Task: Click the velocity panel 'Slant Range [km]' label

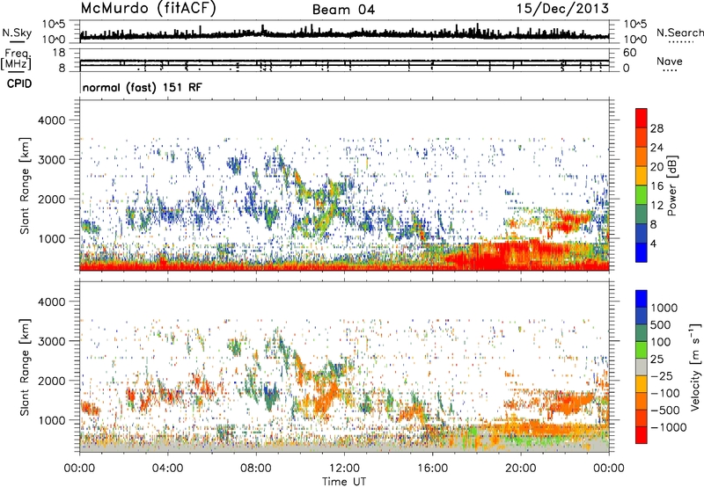Action: click(25, 367)
